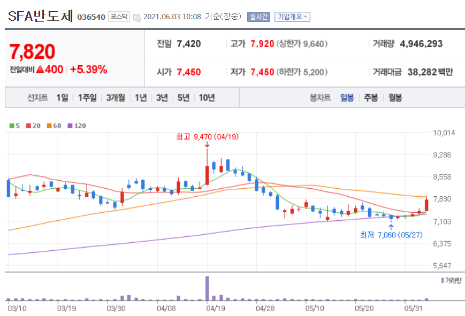Image resolution: width=465 pixels, height=316 pixels.
Task: Click the stock code 036540
Action: 92,17
